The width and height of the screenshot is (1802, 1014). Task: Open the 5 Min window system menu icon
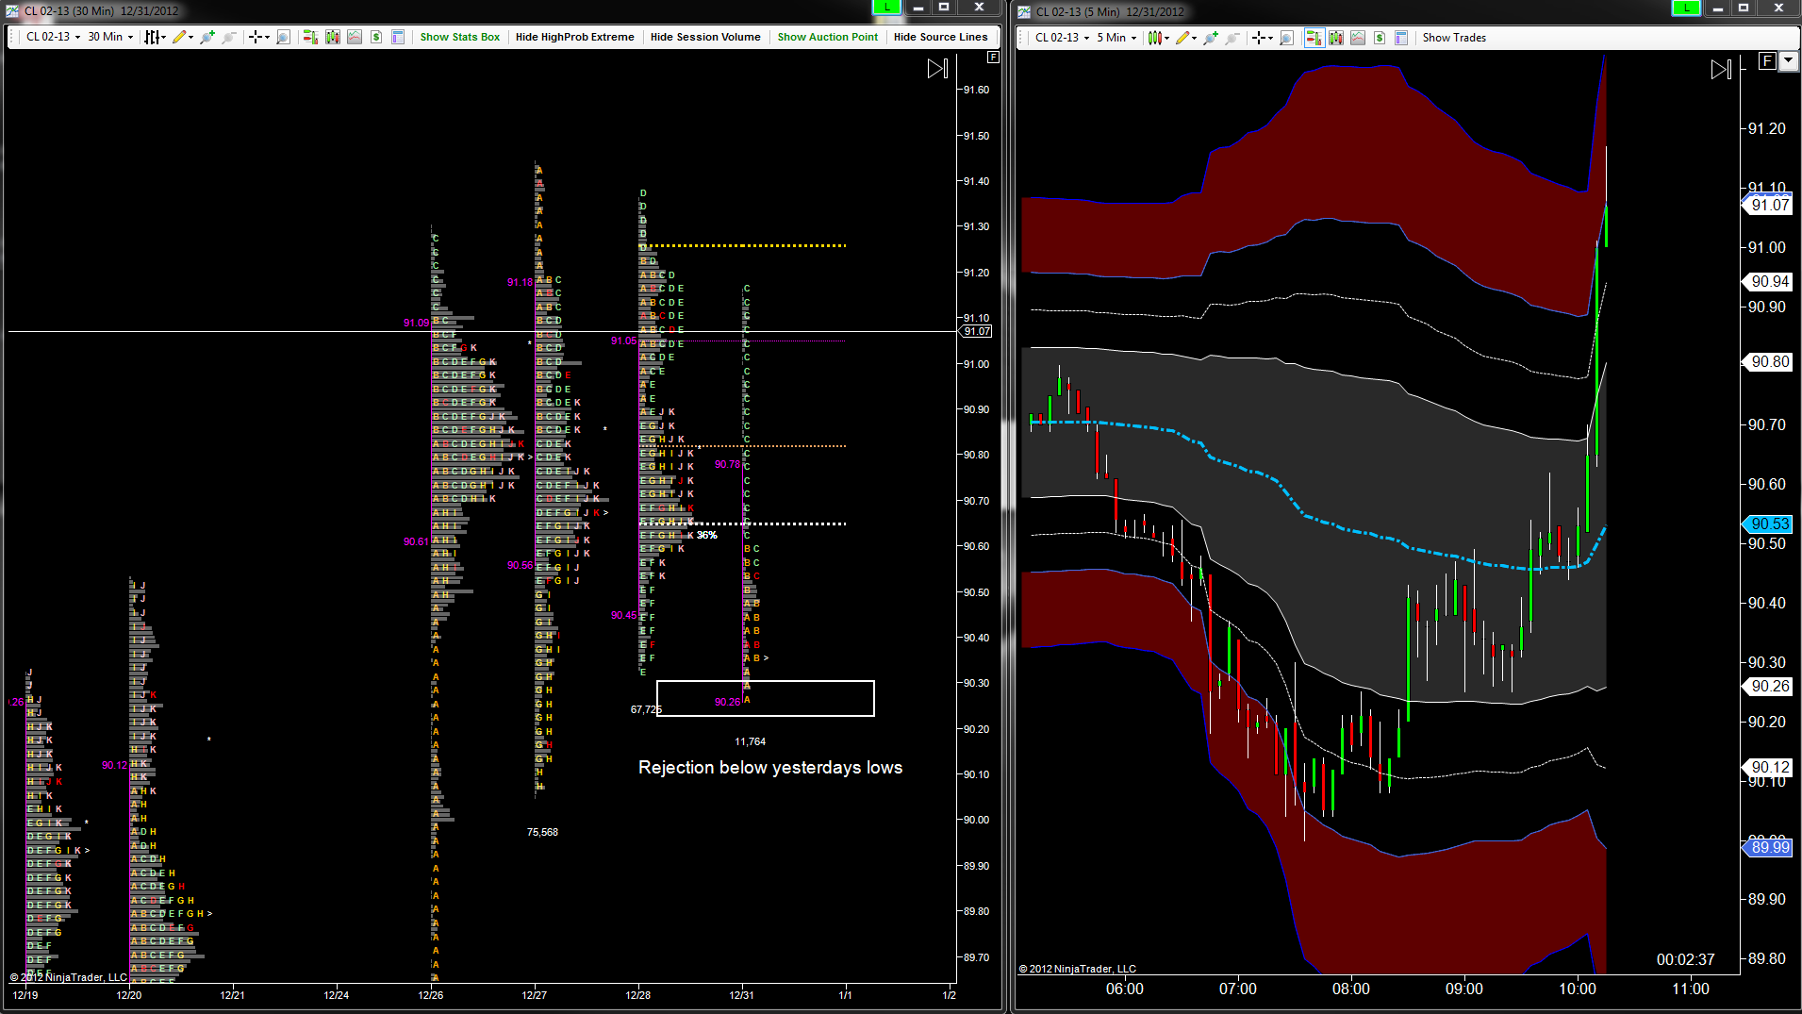click(x=1024, y=11)
